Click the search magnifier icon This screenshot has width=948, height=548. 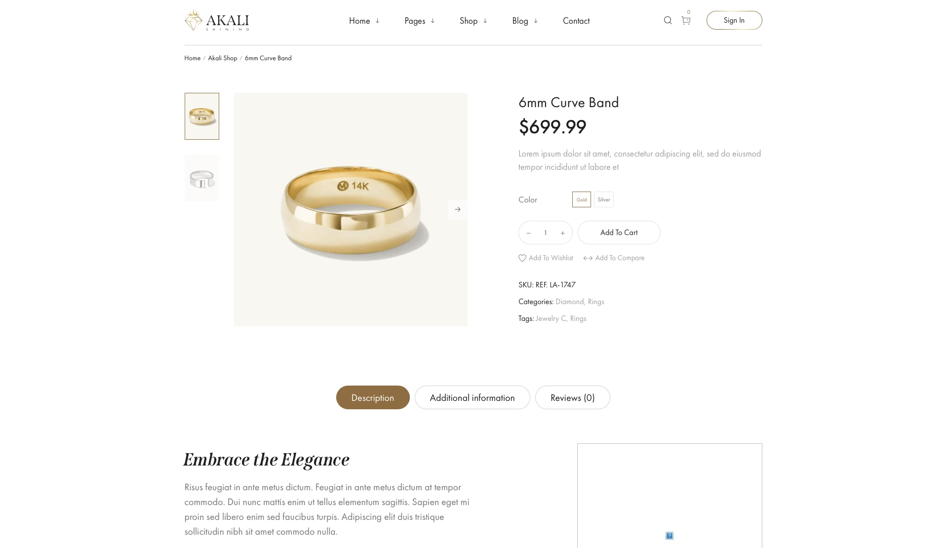(668, 20)
